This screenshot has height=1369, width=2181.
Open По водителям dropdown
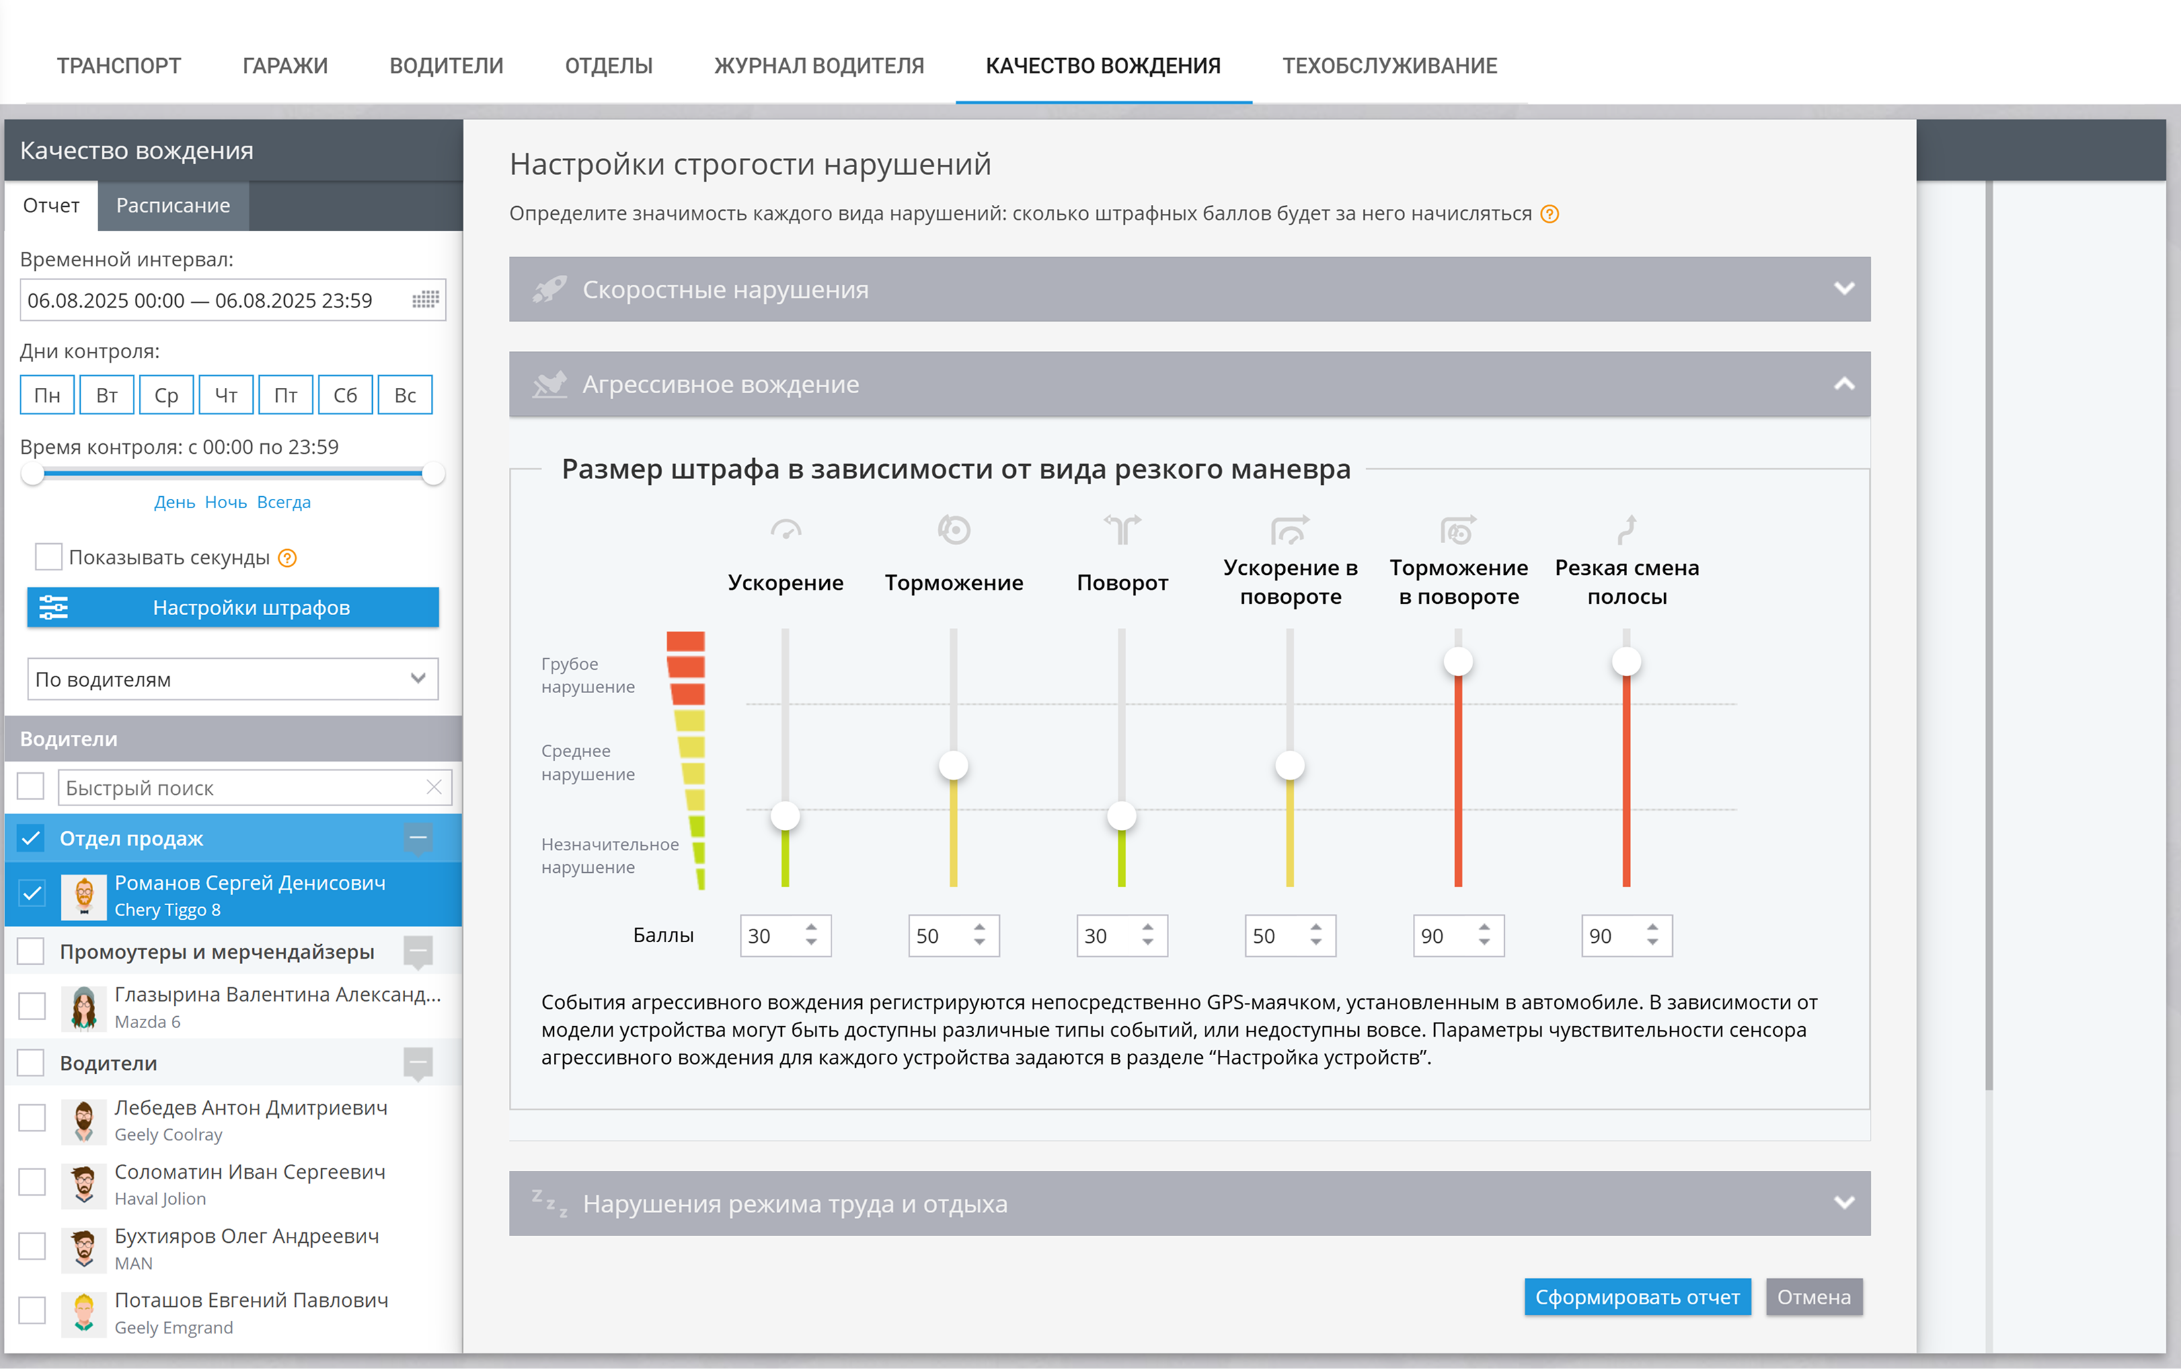click(233, 679)
